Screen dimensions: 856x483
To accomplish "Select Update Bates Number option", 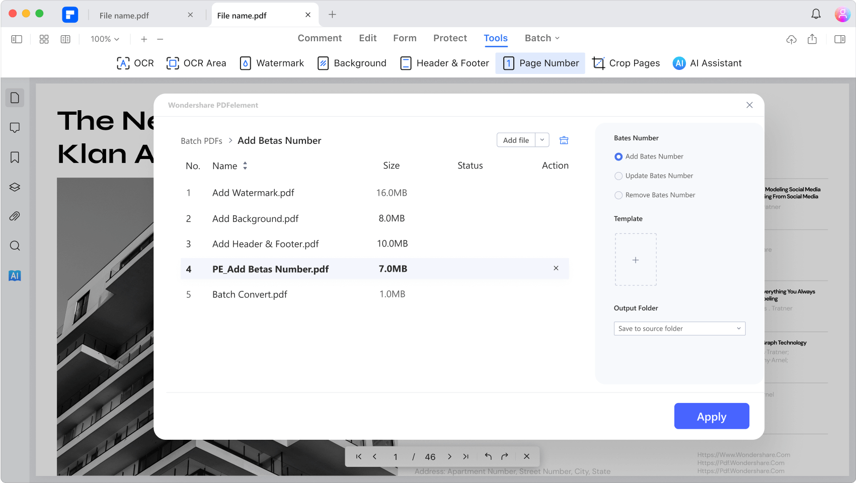I will [x=654, y=176].
